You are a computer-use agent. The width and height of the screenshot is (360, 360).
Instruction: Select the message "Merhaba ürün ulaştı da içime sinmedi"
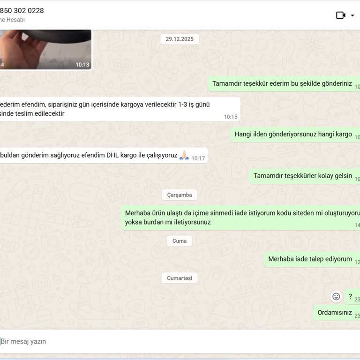(x=240, y=217)
